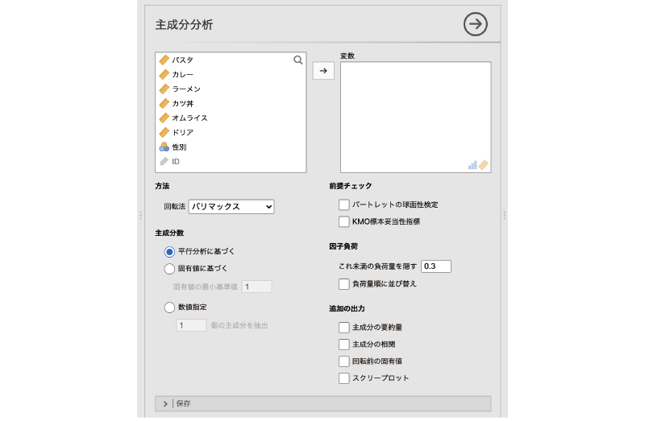This screenshot has height=421, width=645.
Task: Select the オムライス variable name
Action: point(189,118)
